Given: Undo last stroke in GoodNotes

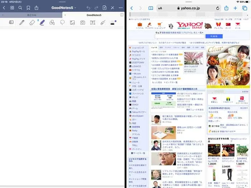Looking at the screenshot, I should (x=88, y=8).
